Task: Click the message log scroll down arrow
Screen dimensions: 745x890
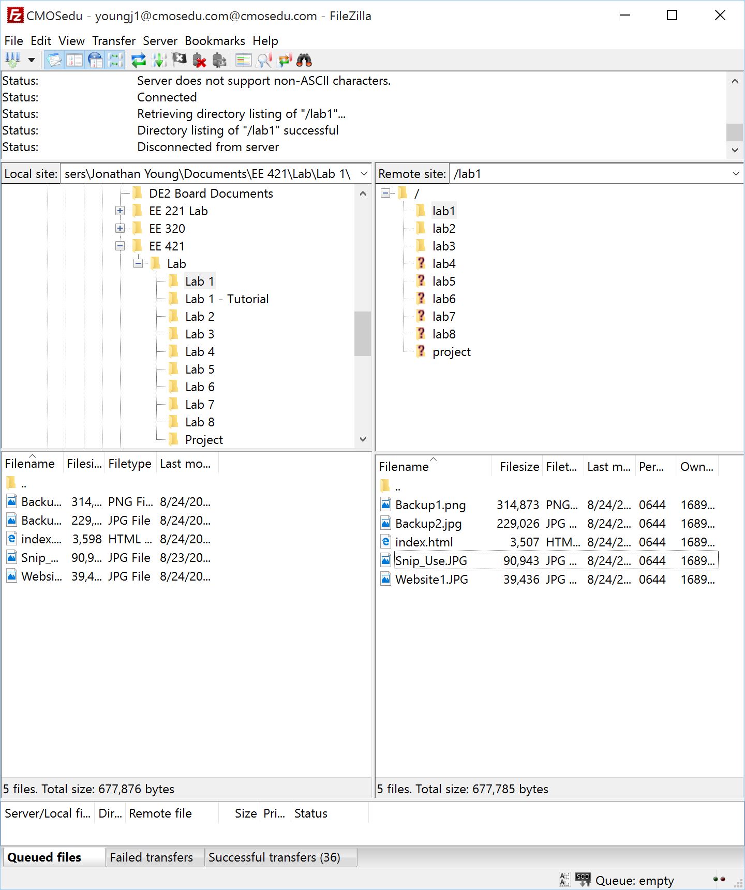Action: 735,150
